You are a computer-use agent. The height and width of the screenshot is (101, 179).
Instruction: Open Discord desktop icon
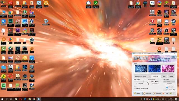(x=166, y=22)
